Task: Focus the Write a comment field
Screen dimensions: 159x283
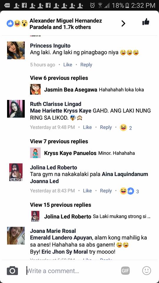Action: pyautogui.click(x=72, y=271)
